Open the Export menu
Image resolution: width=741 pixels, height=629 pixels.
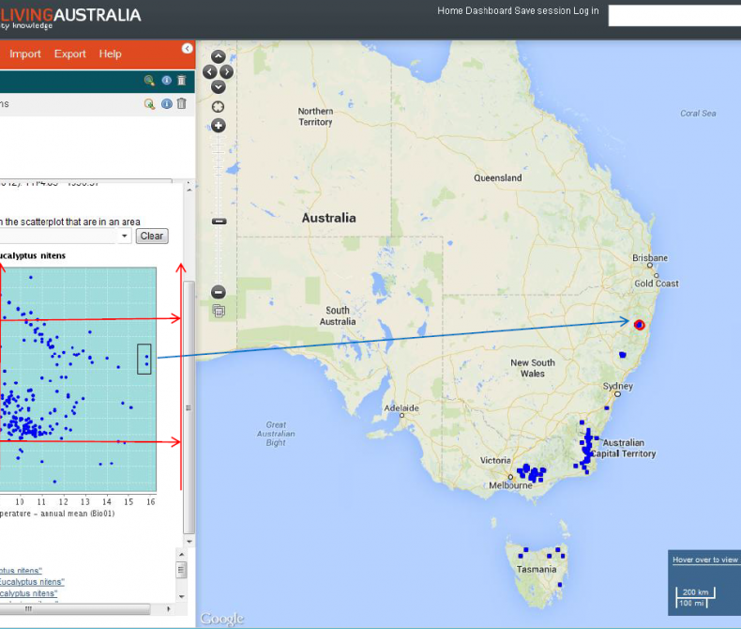70,54
